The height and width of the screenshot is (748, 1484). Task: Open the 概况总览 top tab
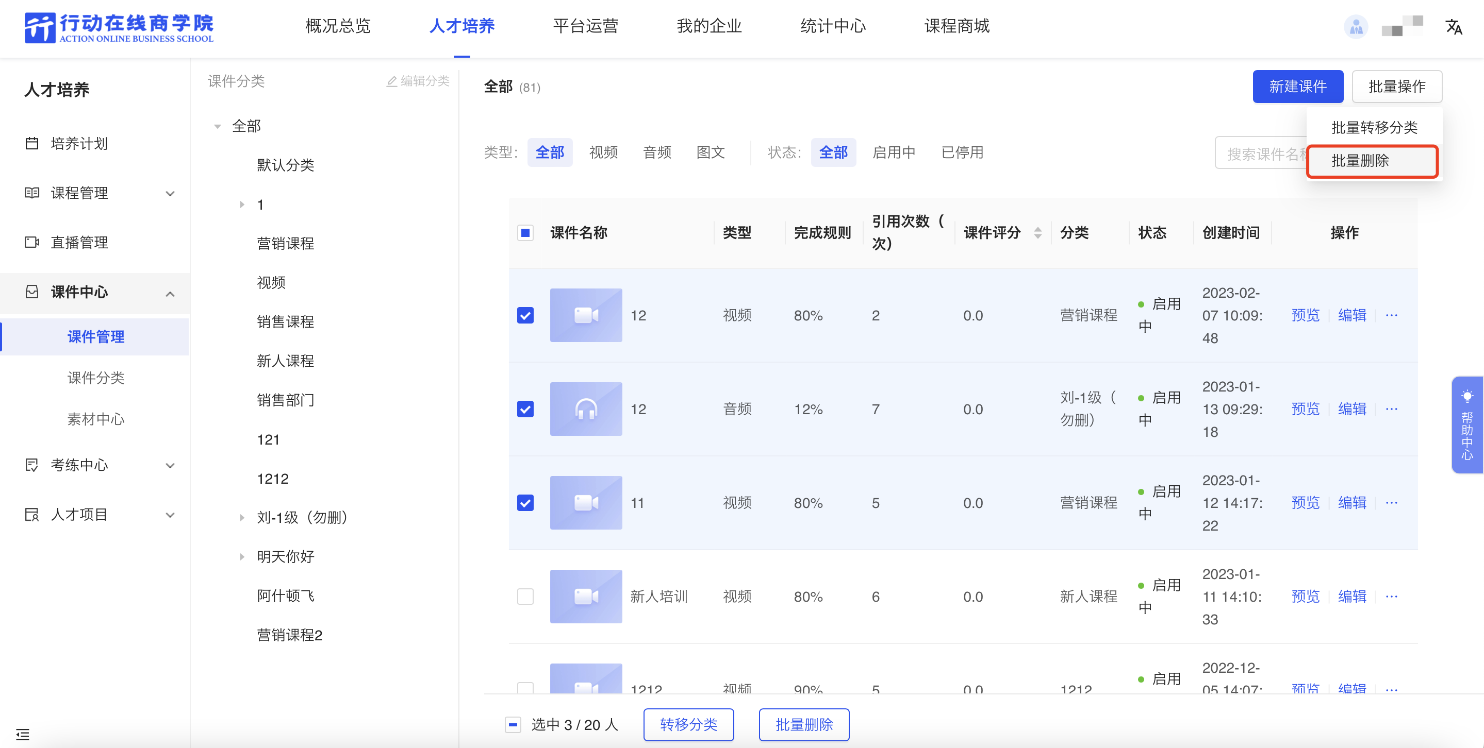[338, 26]
